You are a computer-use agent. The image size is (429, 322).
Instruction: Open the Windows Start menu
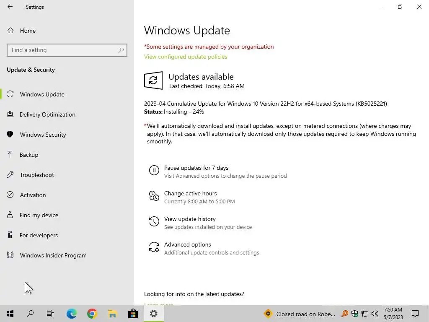(10, 314)
